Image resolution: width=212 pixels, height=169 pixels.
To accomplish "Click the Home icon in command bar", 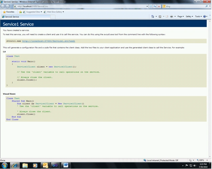I will [x=153, y=17].
